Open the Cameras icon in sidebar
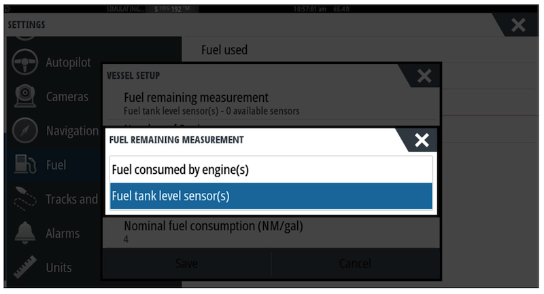 24,96
